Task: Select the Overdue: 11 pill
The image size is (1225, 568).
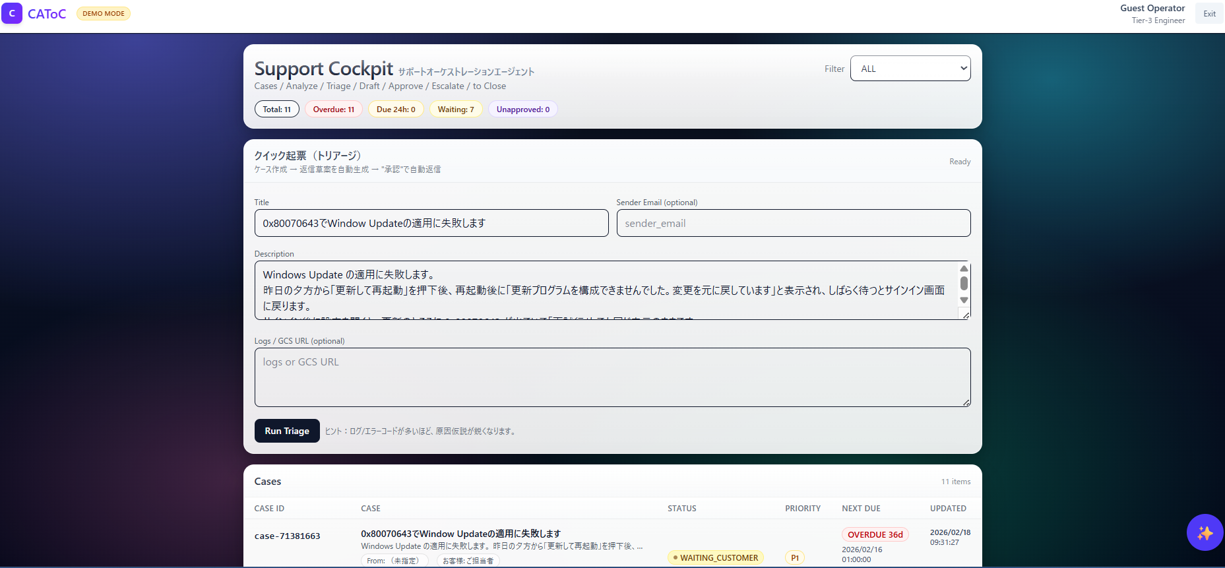Action: pos(334,110)
